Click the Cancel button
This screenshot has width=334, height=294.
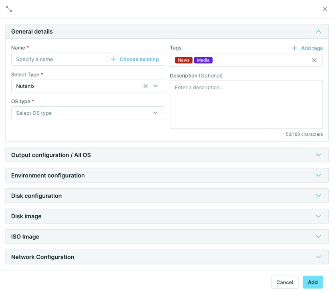coord(285,282)
